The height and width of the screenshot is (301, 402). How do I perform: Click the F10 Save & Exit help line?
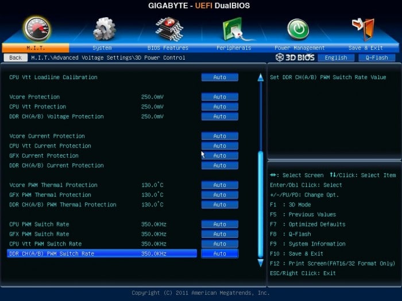click(297, 253)
